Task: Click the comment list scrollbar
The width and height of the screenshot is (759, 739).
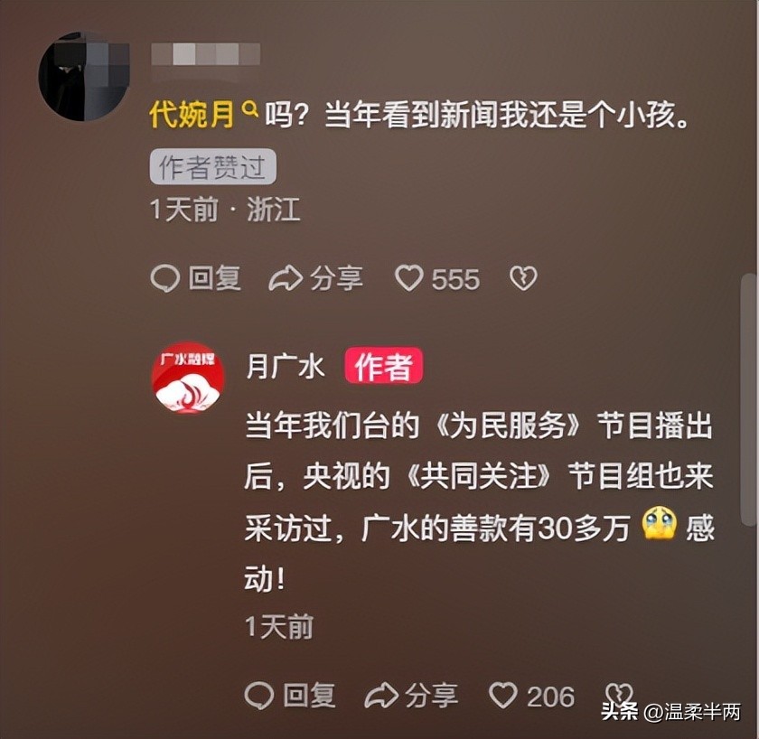Action: 749,398
